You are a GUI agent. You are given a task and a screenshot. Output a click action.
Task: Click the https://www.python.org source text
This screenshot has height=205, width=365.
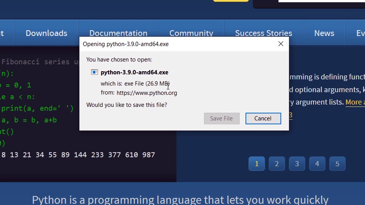147,93
